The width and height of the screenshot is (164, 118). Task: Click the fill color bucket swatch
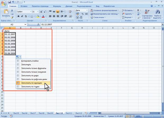[x=38, y=16]
